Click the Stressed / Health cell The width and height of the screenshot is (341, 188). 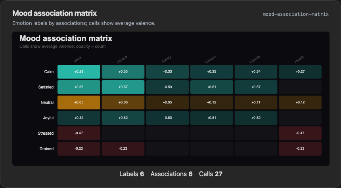pyautogui.click(x=300, y=133)
